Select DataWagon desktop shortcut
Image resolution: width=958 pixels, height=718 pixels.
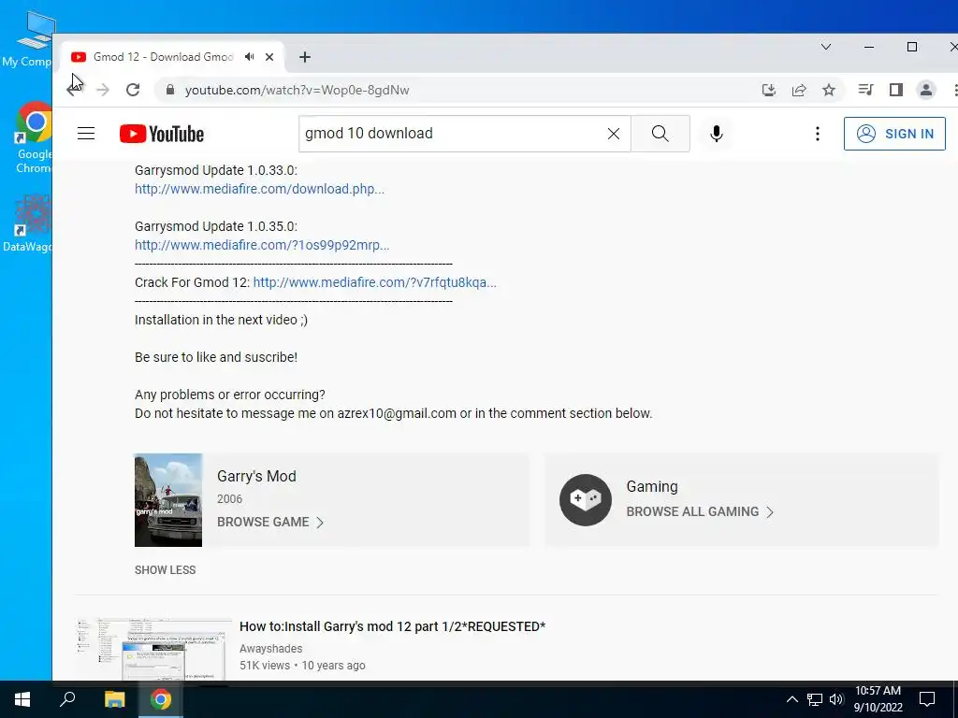tap(27, 223)
